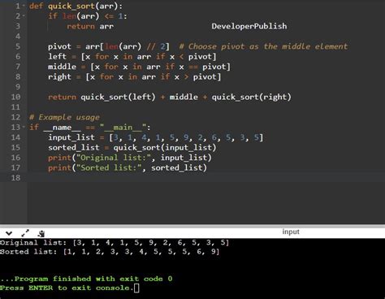
Task: Click the console cursor box after 'console.'
Action: 136,288
